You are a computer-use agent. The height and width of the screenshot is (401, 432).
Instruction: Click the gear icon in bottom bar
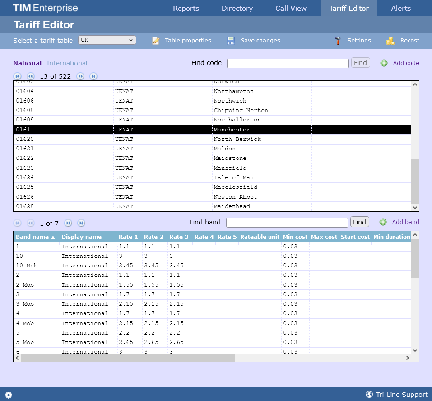(x=9, y=395)
